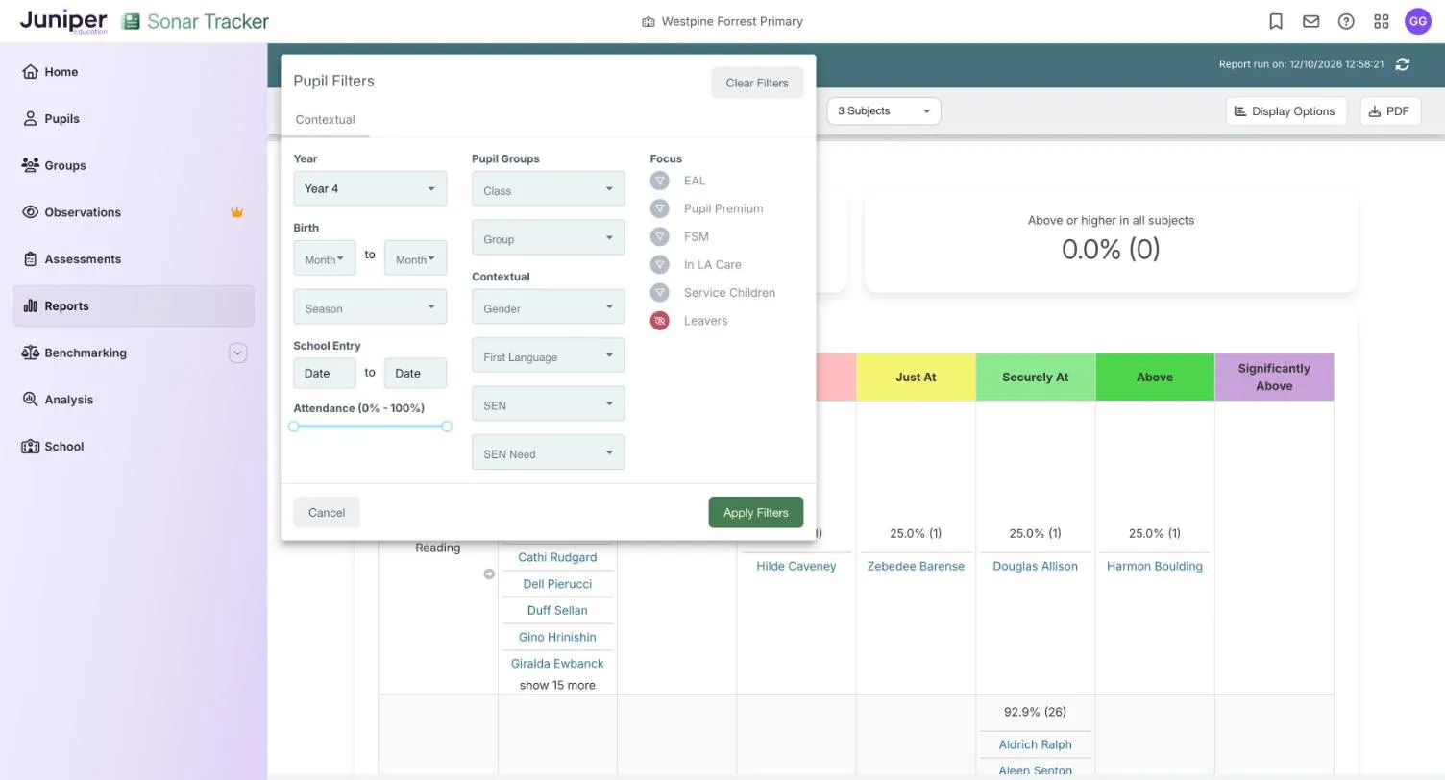Open Pupils from the sidebar
This screenshot has width=1445, height=780.
134,119
